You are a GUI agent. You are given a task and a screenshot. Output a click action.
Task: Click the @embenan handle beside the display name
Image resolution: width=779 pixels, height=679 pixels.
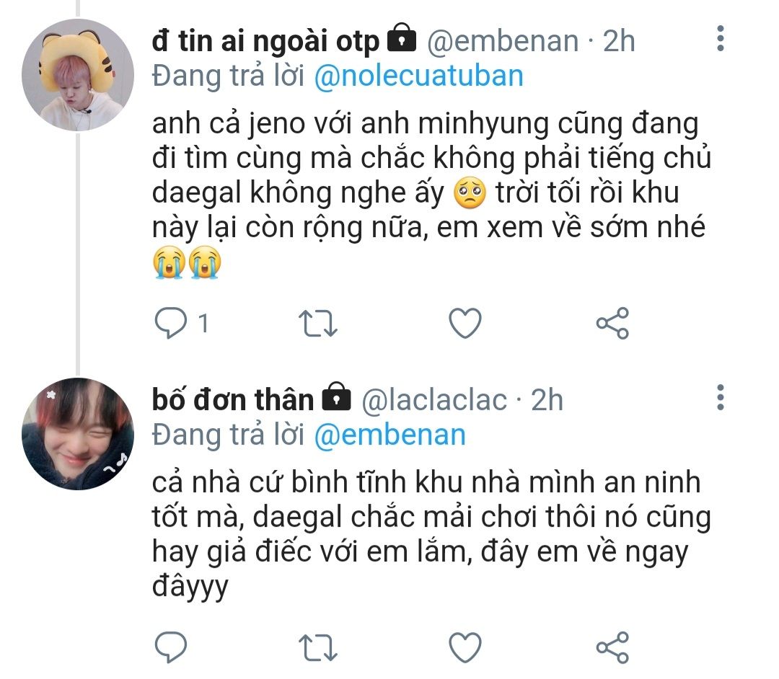coord(503,41)
